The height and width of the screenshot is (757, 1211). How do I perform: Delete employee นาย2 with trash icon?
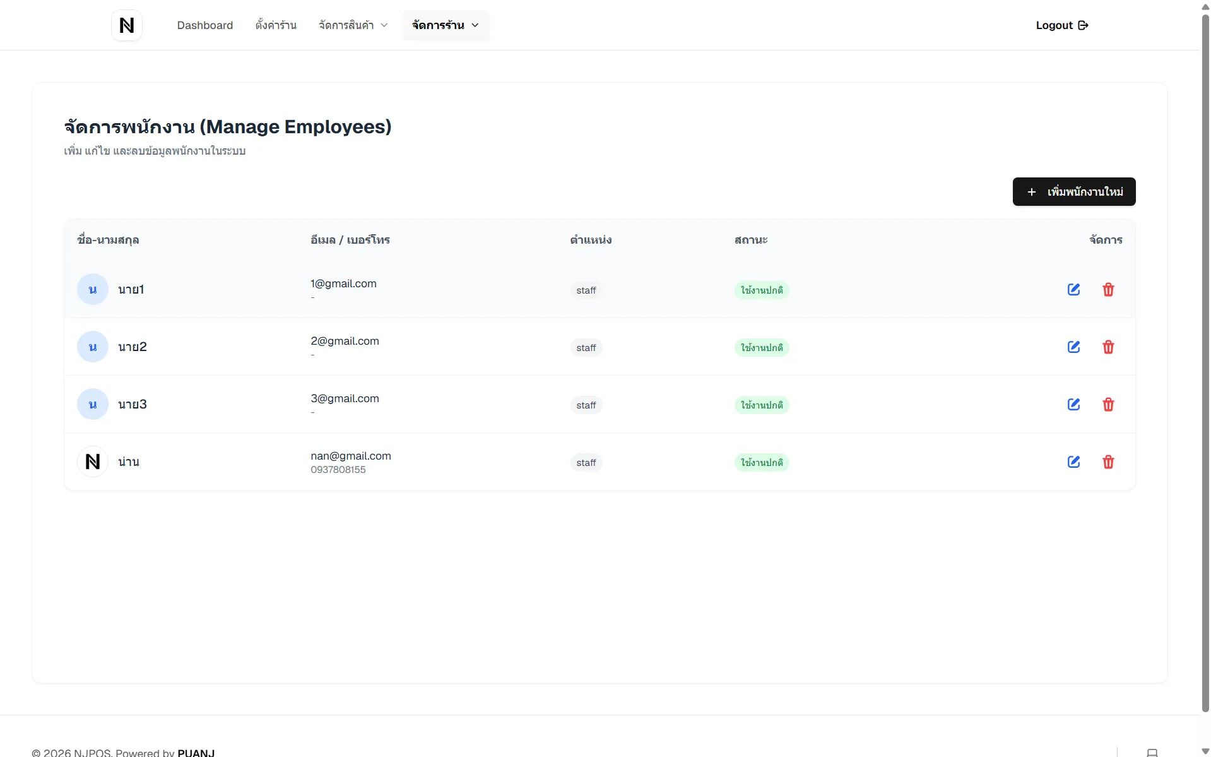click(1108, 347)
